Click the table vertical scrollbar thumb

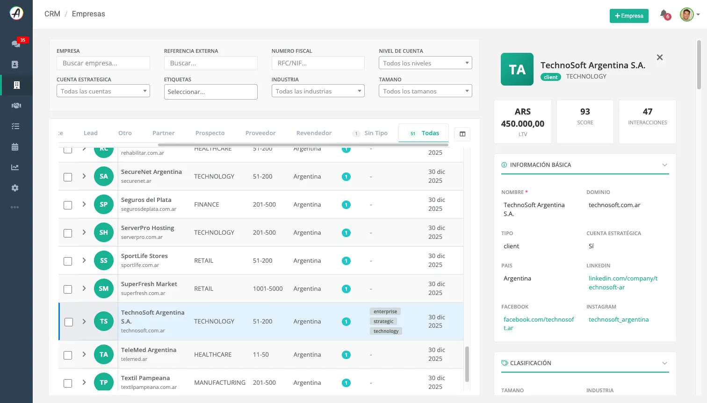click(x=467, y=364)
